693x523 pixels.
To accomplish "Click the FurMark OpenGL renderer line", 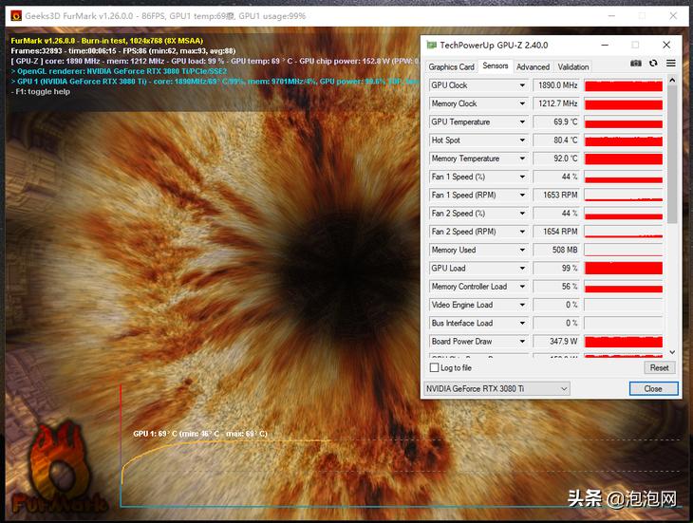I will [119, 71].
